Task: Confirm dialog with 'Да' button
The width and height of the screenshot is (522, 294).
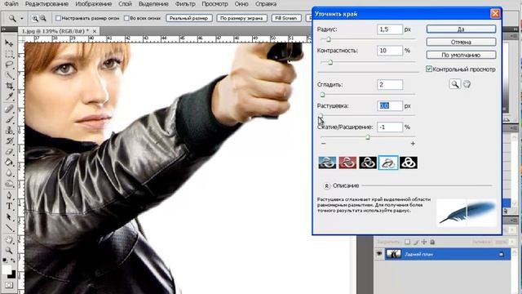Action: (461, 29)
